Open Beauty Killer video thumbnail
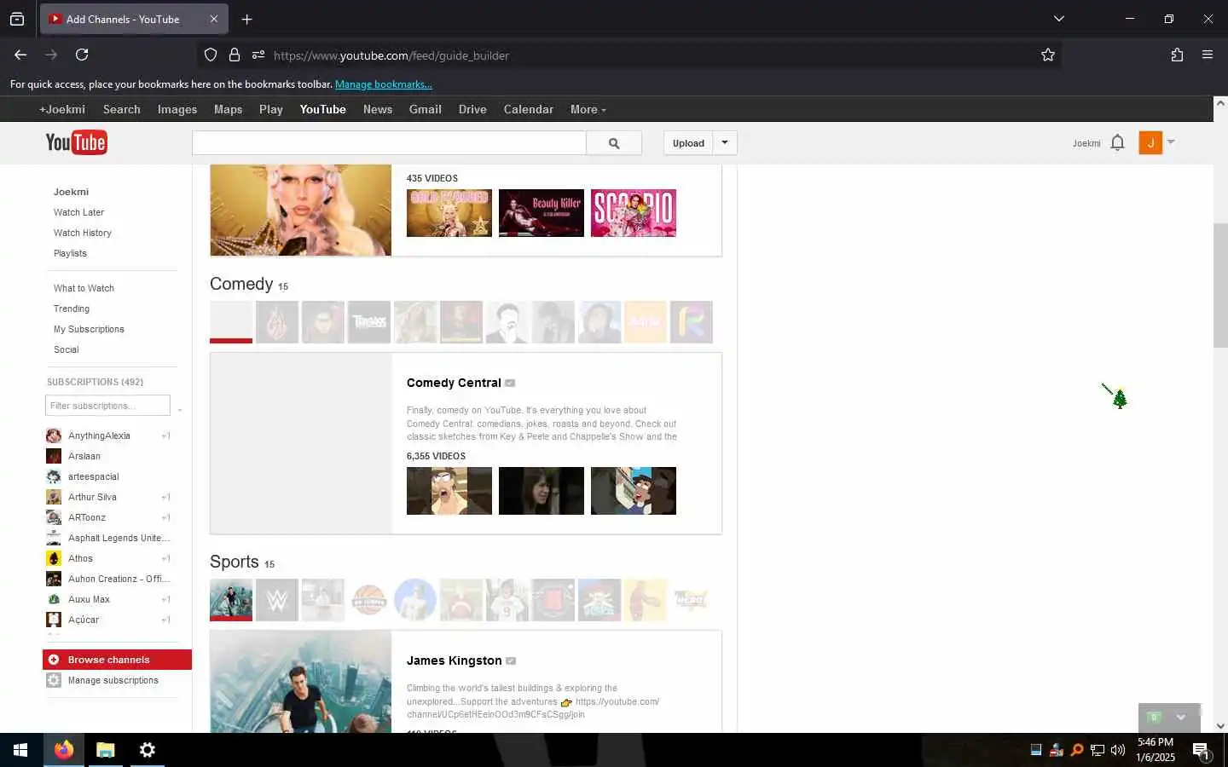This screenshot has width=1228, height=767. click(x=542, y=213)
